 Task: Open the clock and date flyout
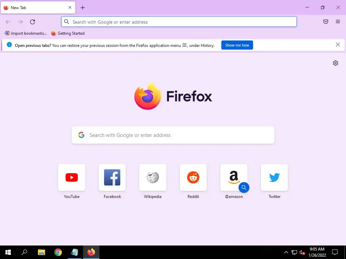(317, 252)
